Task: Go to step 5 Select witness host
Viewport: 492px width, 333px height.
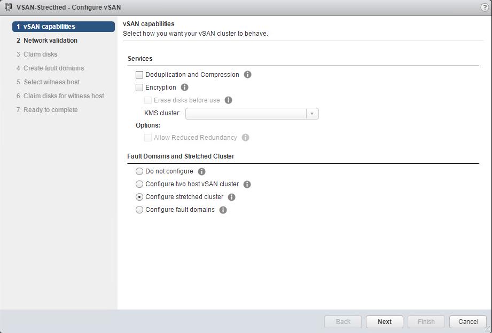Action: (48, 82)
